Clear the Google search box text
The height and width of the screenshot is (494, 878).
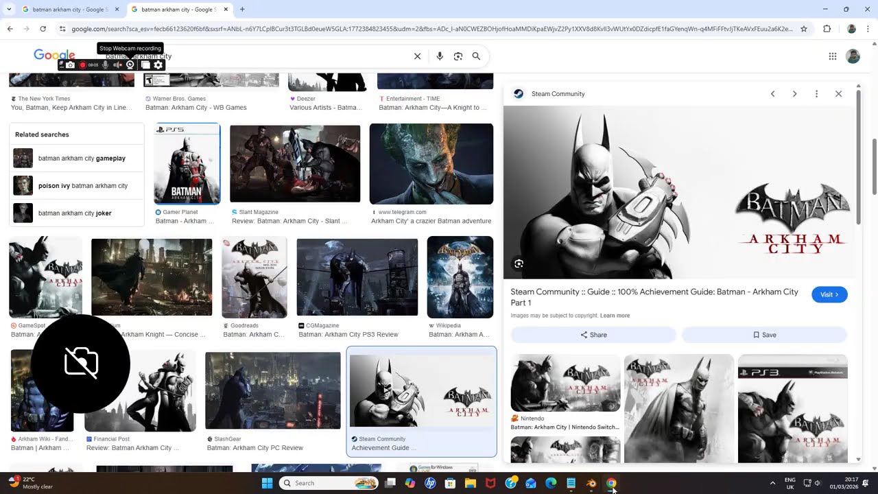[x=417, y=56]
